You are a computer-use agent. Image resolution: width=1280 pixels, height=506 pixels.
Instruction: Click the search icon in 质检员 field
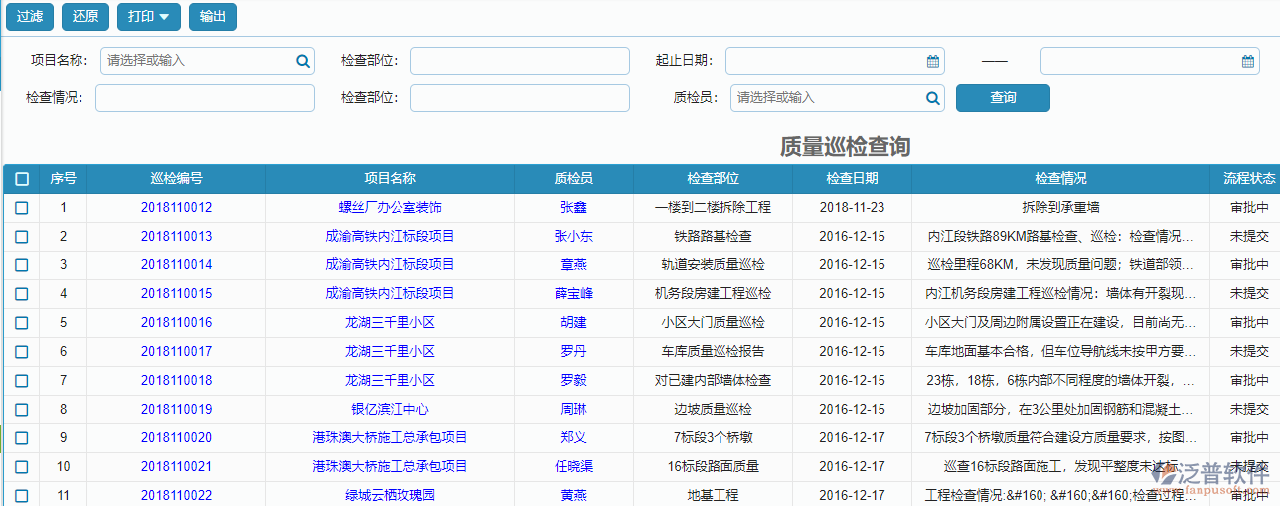tap(933, 98)
